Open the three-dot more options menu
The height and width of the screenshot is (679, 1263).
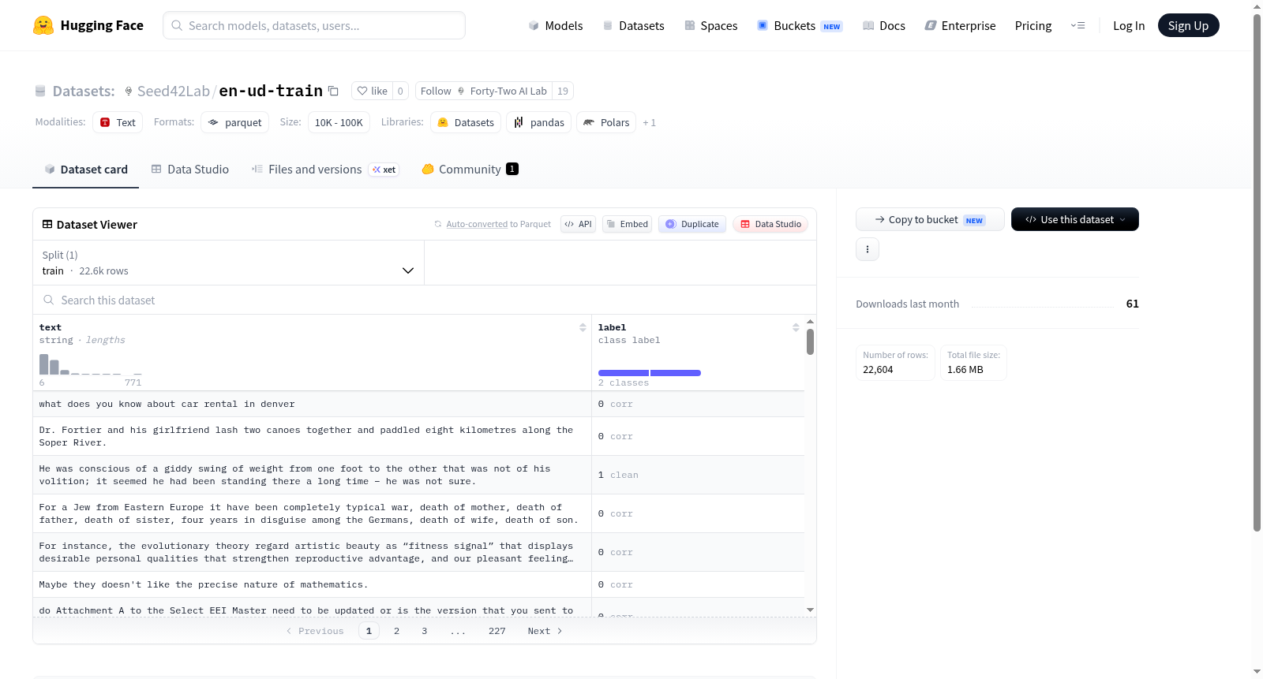(x=868, y=249)
